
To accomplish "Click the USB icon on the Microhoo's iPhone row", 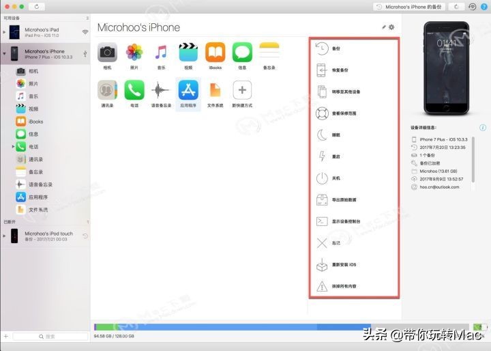I will coord(85,54).
